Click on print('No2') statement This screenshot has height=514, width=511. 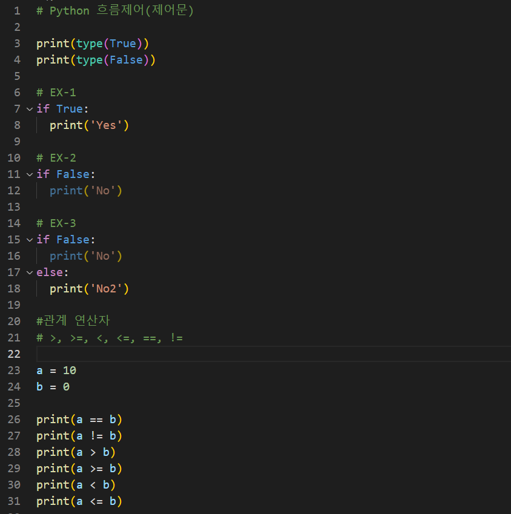click(x=89, y=289)
